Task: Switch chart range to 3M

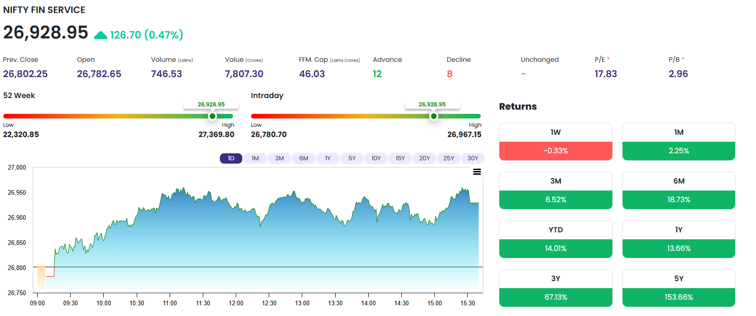Action: click(279, 158)
